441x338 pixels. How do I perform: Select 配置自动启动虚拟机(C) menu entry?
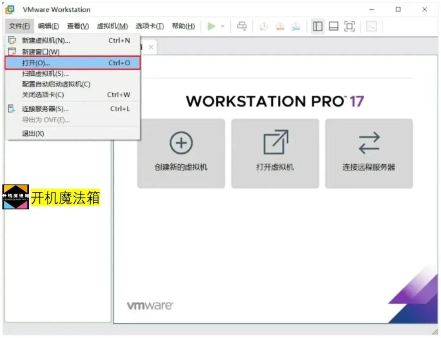(73, 84)
